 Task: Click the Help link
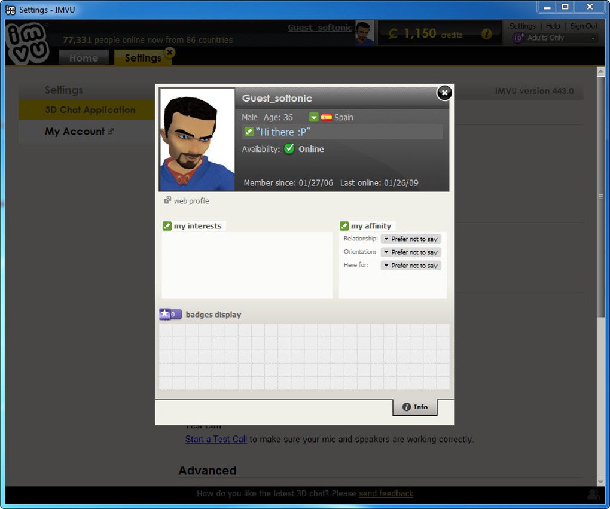[x=553, y=26]
